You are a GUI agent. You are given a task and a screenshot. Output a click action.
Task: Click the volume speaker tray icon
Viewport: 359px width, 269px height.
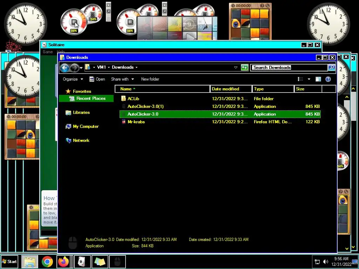325,261
